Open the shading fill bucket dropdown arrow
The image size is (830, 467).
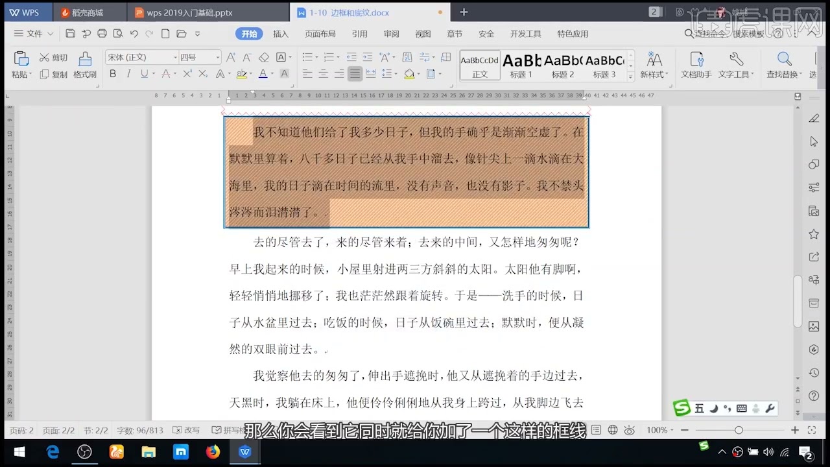coord(418,75)
